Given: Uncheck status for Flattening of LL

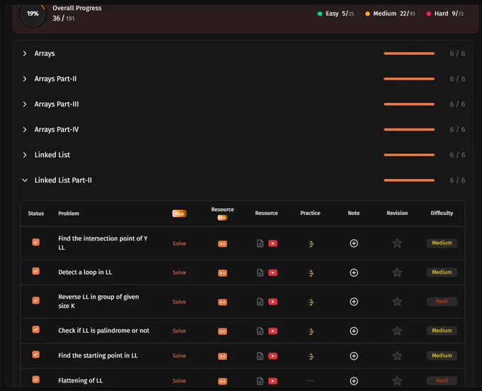Looking at the screenshot, I should [x=35, y=380].
